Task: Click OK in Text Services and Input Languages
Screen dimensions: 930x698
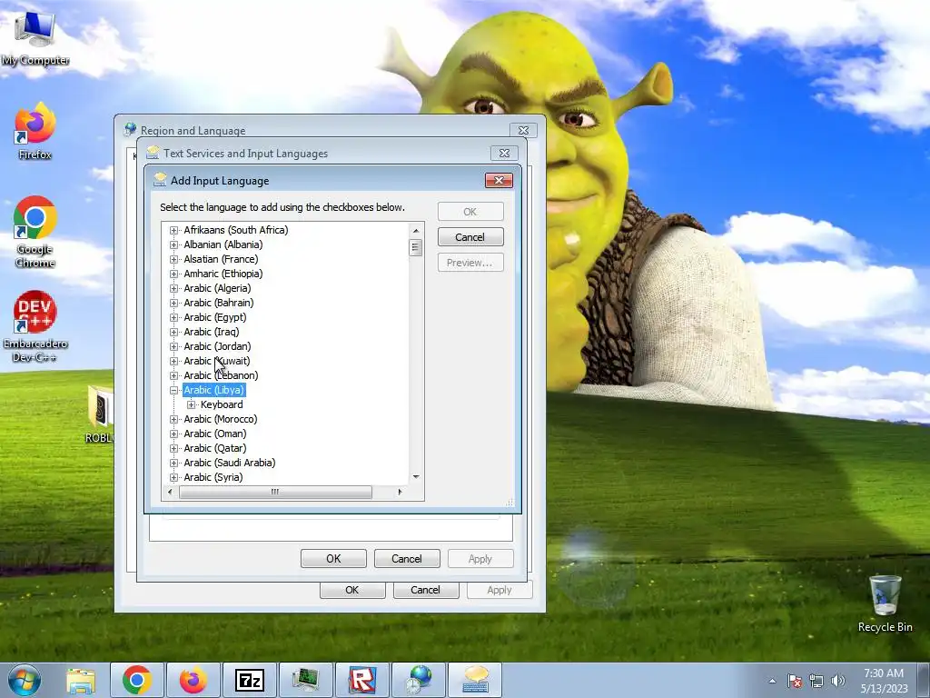Action: click(x=333, y=559)
